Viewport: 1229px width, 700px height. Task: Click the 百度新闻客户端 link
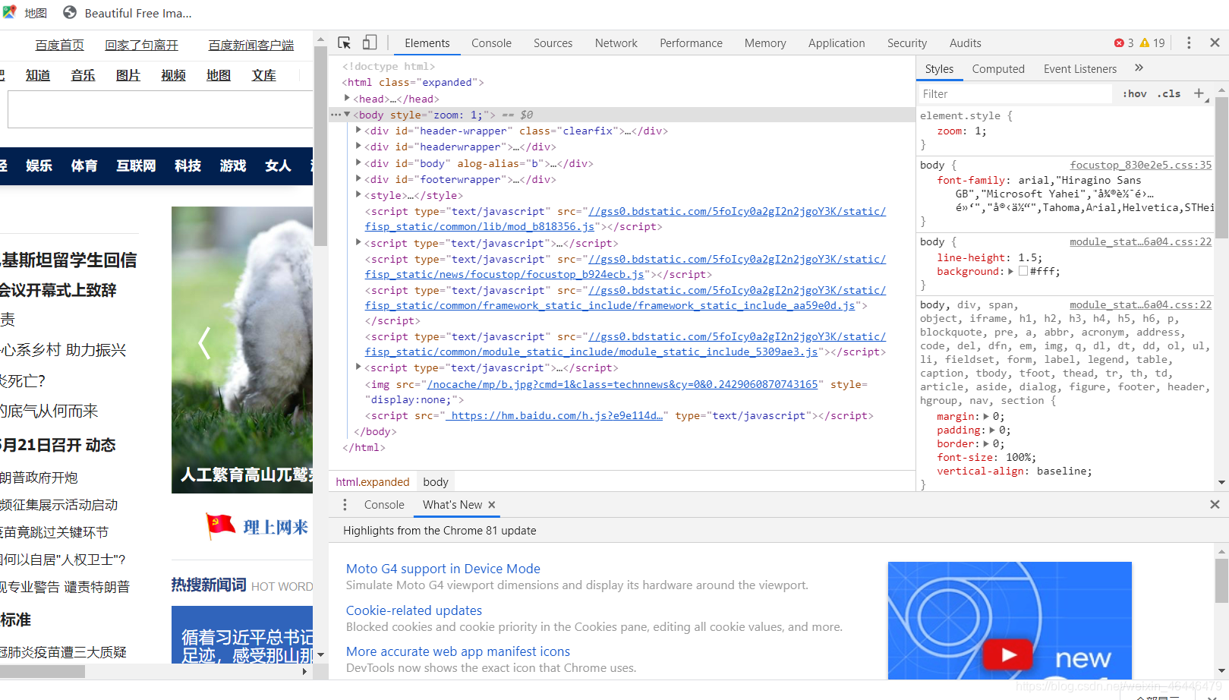[251, 46]
